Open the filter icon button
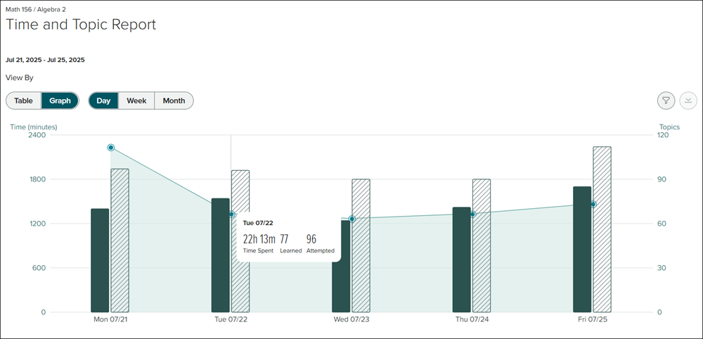 tap(666, 101)
